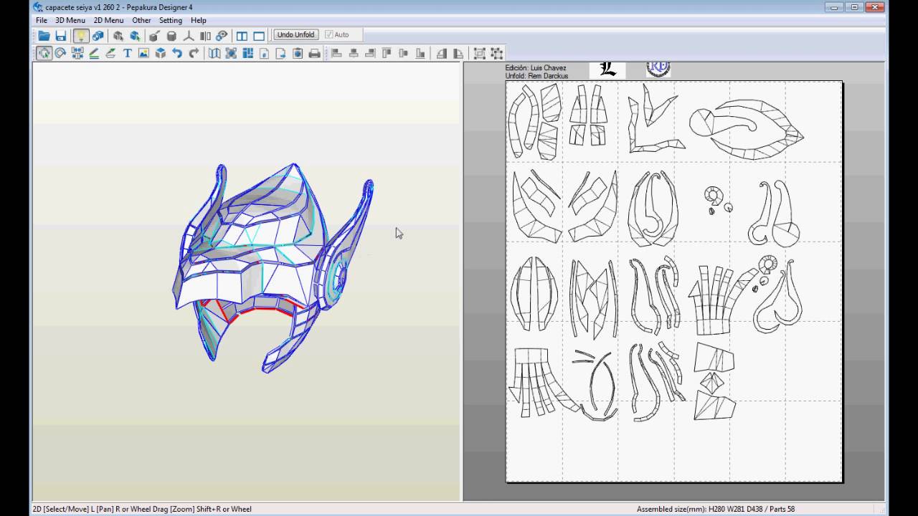The image size is (918, 516).
Task: Open the 2D Menu
Action: pyautogui.click(x=108, y=20)
